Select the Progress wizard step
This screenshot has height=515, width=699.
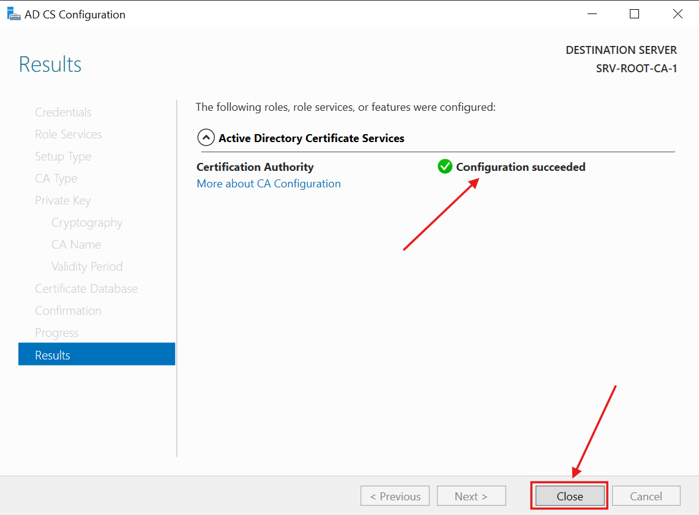click(57, 333)
